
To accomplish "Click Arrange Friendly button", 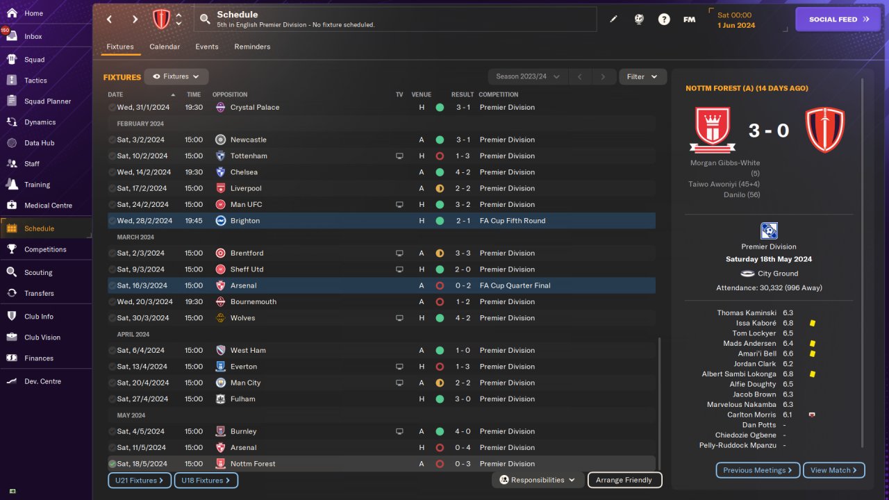I will pyautogui.click(x=625, y=480).
